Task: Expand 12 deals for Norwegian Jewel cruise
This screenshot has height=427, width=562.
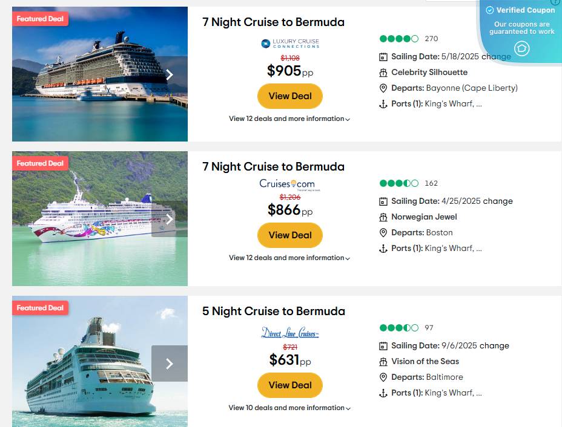Action: (289, 258)
